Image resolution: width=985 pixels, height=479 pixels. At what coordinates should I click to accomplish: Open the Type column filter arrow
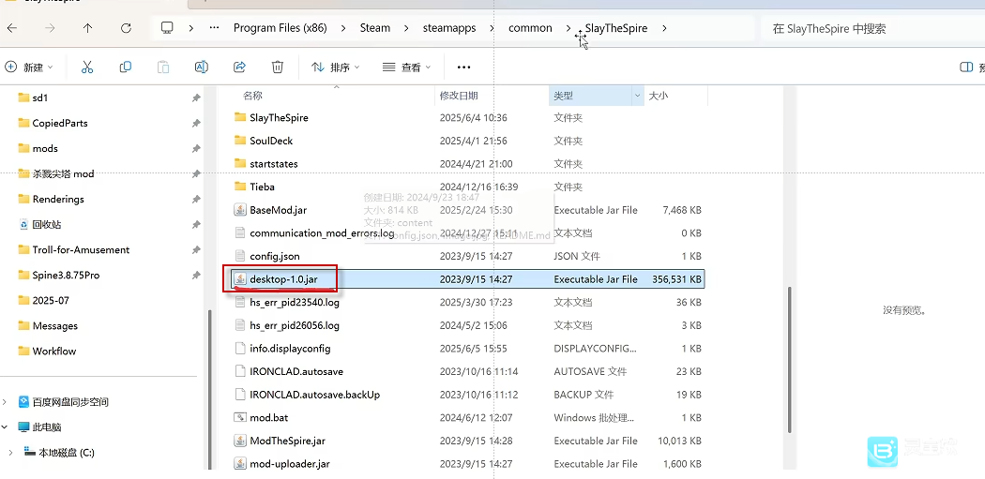click(x=638, y=96)
